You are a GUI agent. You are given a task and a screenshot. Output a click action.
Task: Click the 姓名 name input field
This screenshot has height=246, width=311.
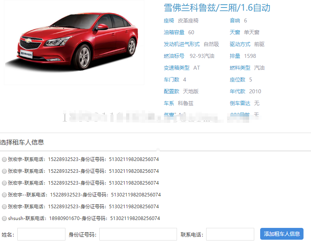41,234
